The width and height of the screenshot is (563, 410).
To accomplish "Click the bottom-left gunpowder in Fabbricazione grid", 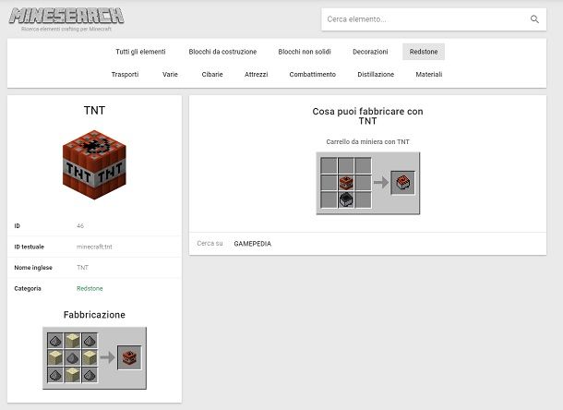I will [55, 375].
